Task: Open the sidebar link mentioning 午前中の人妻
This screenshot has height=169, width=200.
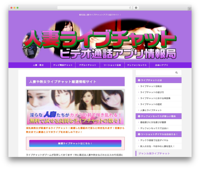Action: click(158, 146)
